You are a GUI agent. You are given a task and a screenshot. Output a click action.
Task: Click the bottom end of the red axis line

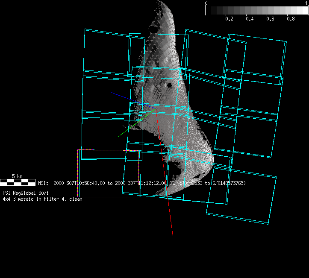[173, 235]
